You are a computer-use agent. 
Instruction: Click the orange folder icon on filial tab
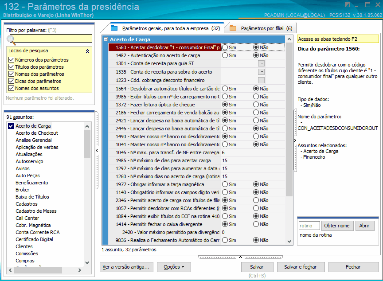point(233,28)
